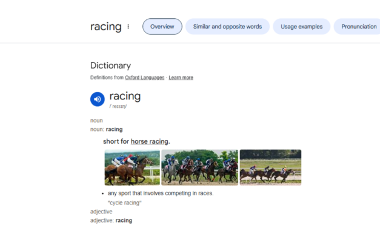The width and height of the screenshot is (380, 228).
Task: Click the racing headword next to speaker
Action: (125, 96)
